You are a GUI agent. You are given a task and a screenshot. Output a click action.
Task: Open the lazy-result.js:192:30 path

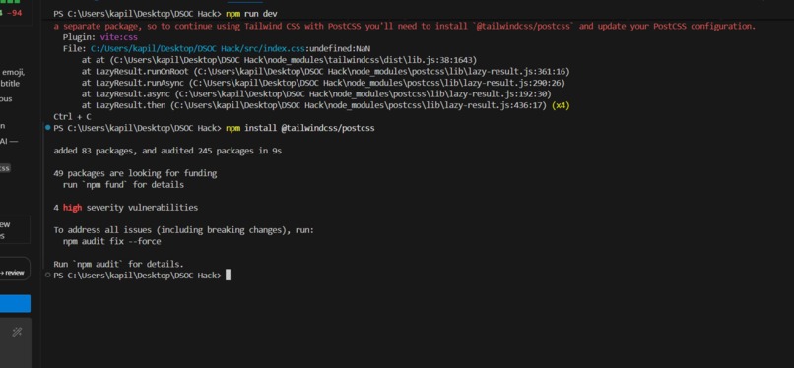364,94
